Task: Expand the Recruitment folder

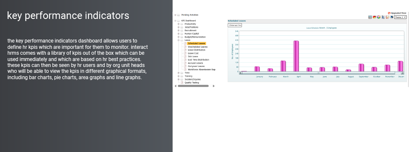Action: point(179,31)
